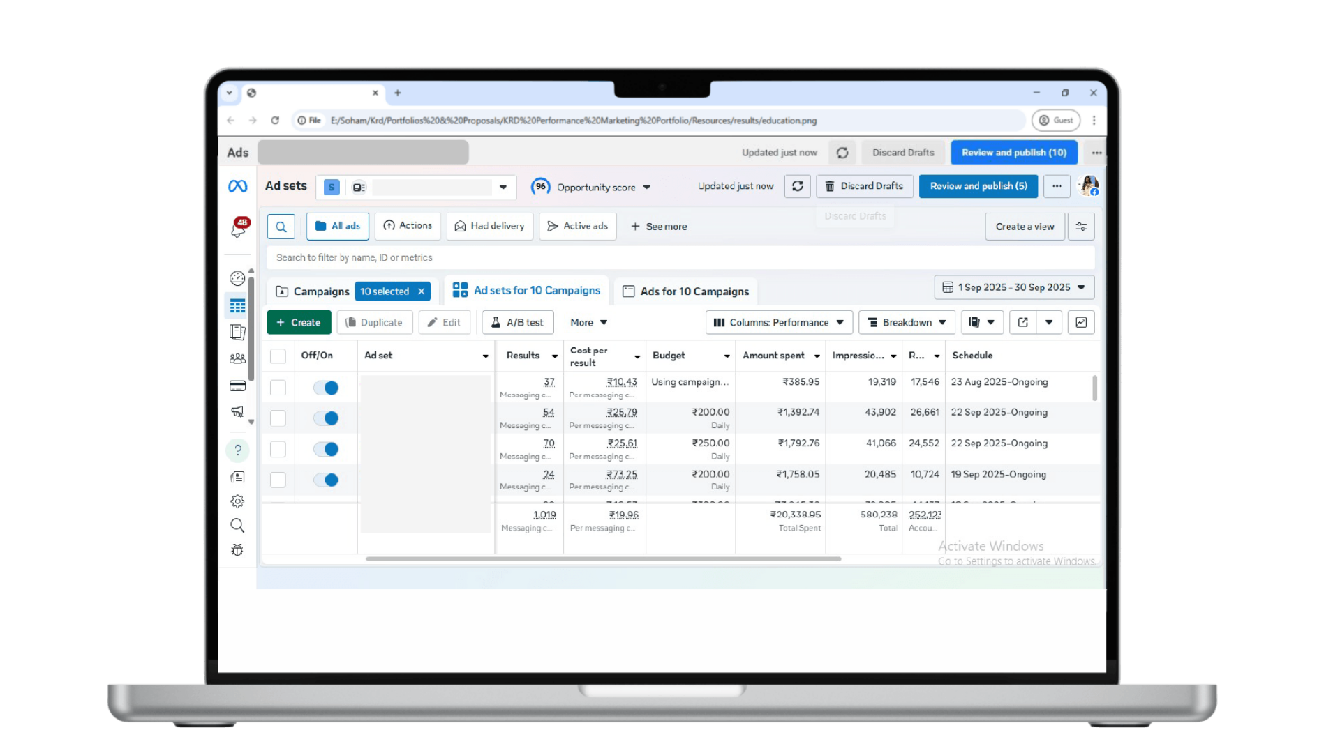The image size is (1340, 753).
Task: Click the sidebar magnifier search icon
Action: pos(237,526)
